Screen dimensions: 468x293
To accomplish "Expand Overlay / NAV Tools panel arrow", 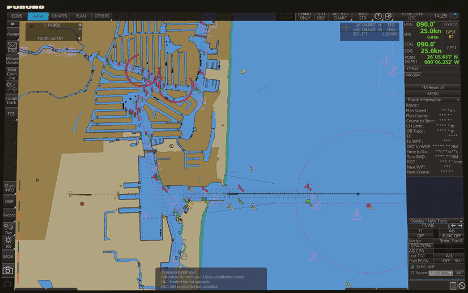I will [461, 221].
